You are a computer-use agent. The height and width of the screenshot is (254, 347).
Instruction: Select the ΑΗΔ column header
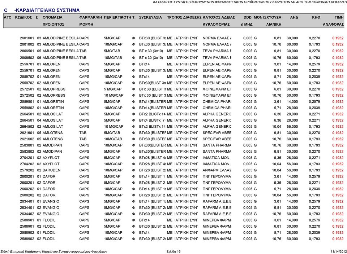tap(294, 17)
